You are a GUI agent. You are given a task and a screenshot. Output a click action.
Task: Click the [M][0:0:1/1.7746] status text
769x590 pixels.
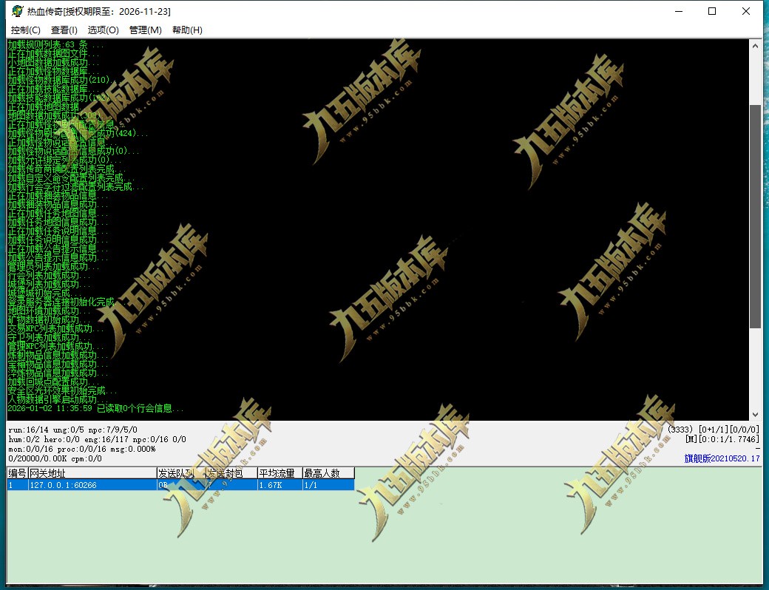[x=722, y=439]
